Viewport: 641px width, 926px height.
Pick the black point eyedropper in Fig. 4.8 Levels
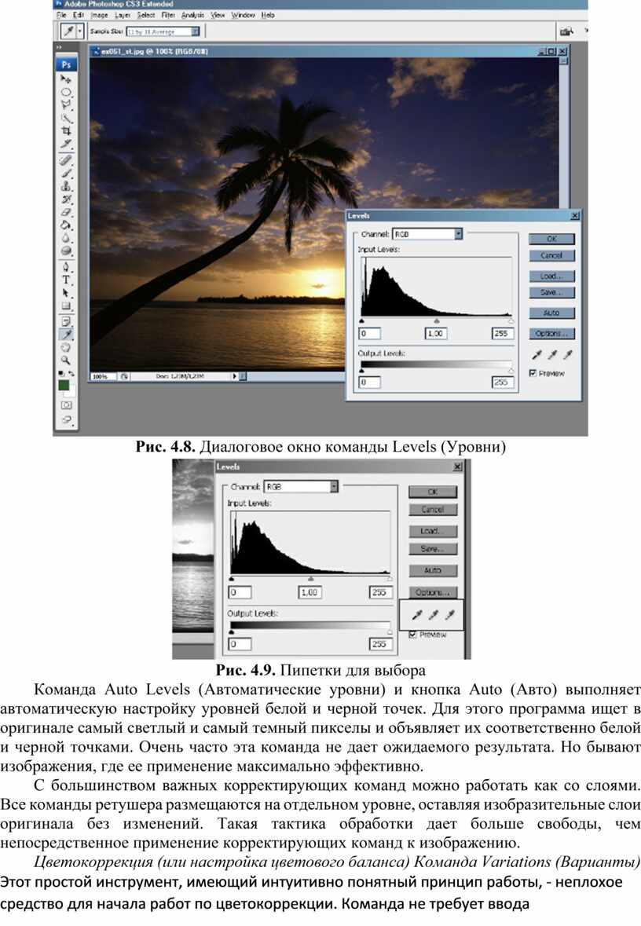537,355
